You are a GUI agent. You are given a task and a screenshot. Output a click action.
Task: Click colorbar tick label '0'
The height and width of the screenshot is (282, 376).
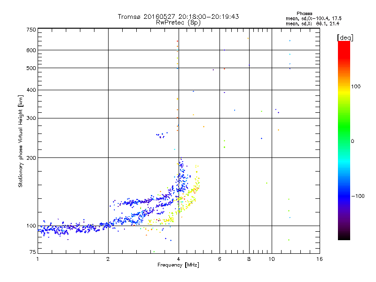tap(352, 141)
